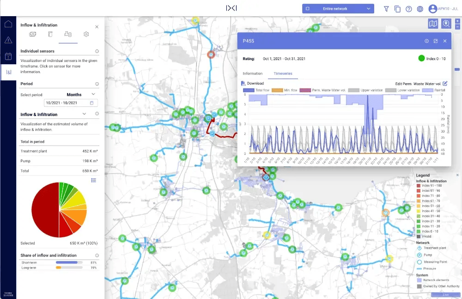Screen dimensions: 462x299
Task: Open the help question mark icon
Action: 409,9
